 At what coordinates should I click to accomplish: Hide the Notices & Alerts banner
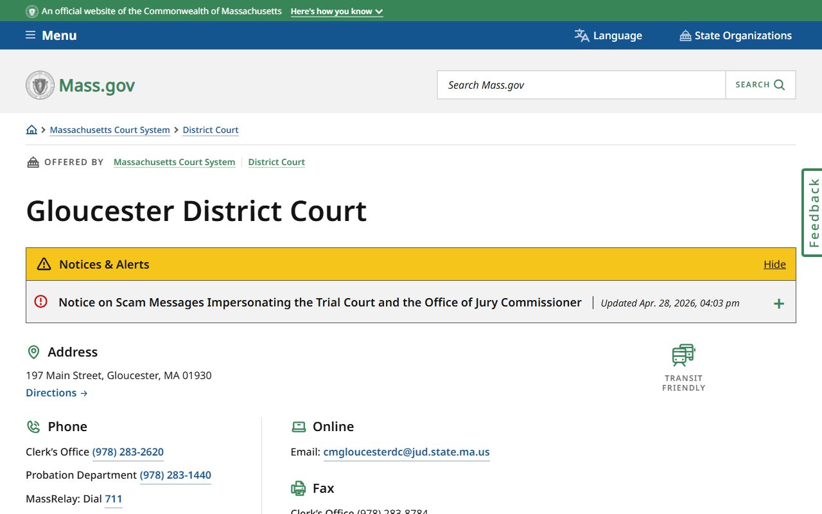pos(774,264)
